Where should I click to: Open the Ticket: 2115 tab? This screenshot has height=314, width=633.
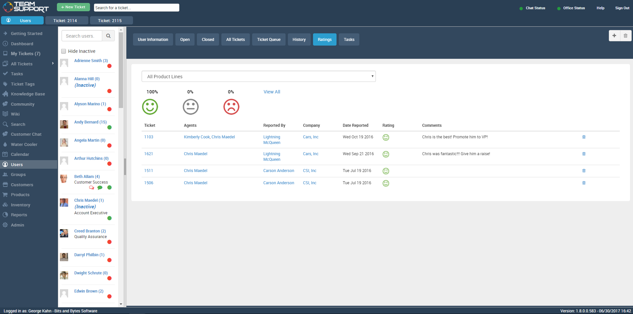click(x=111, y=20)
